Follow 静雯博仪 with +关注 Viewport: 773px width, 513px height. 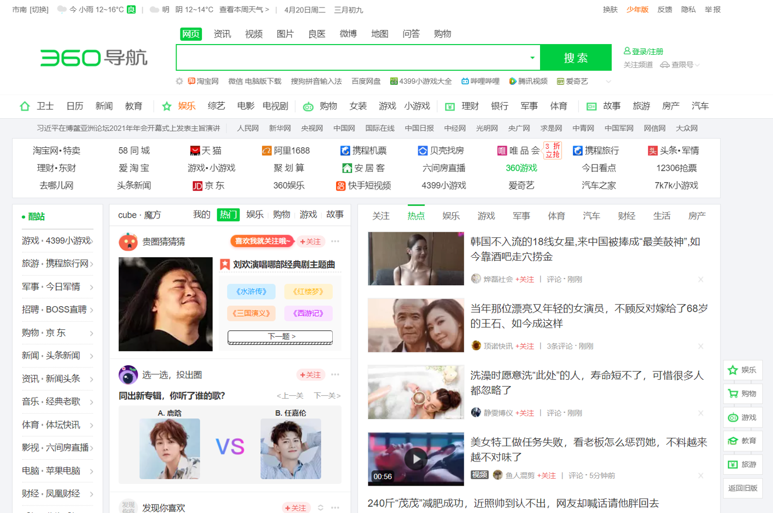[525, 413]
